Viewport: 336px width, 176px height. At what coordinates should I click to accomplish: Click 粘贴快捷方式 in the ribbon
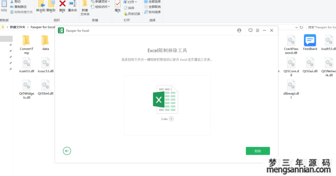[21, 12]
